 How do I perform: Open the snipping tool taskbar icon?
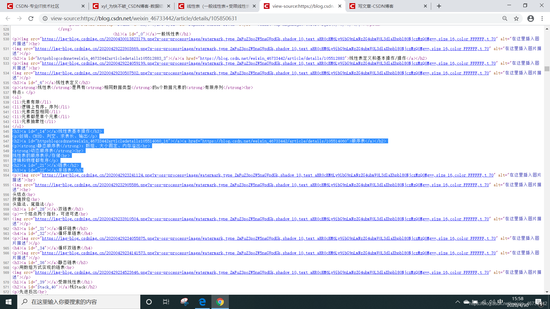[x=184, y=302]
